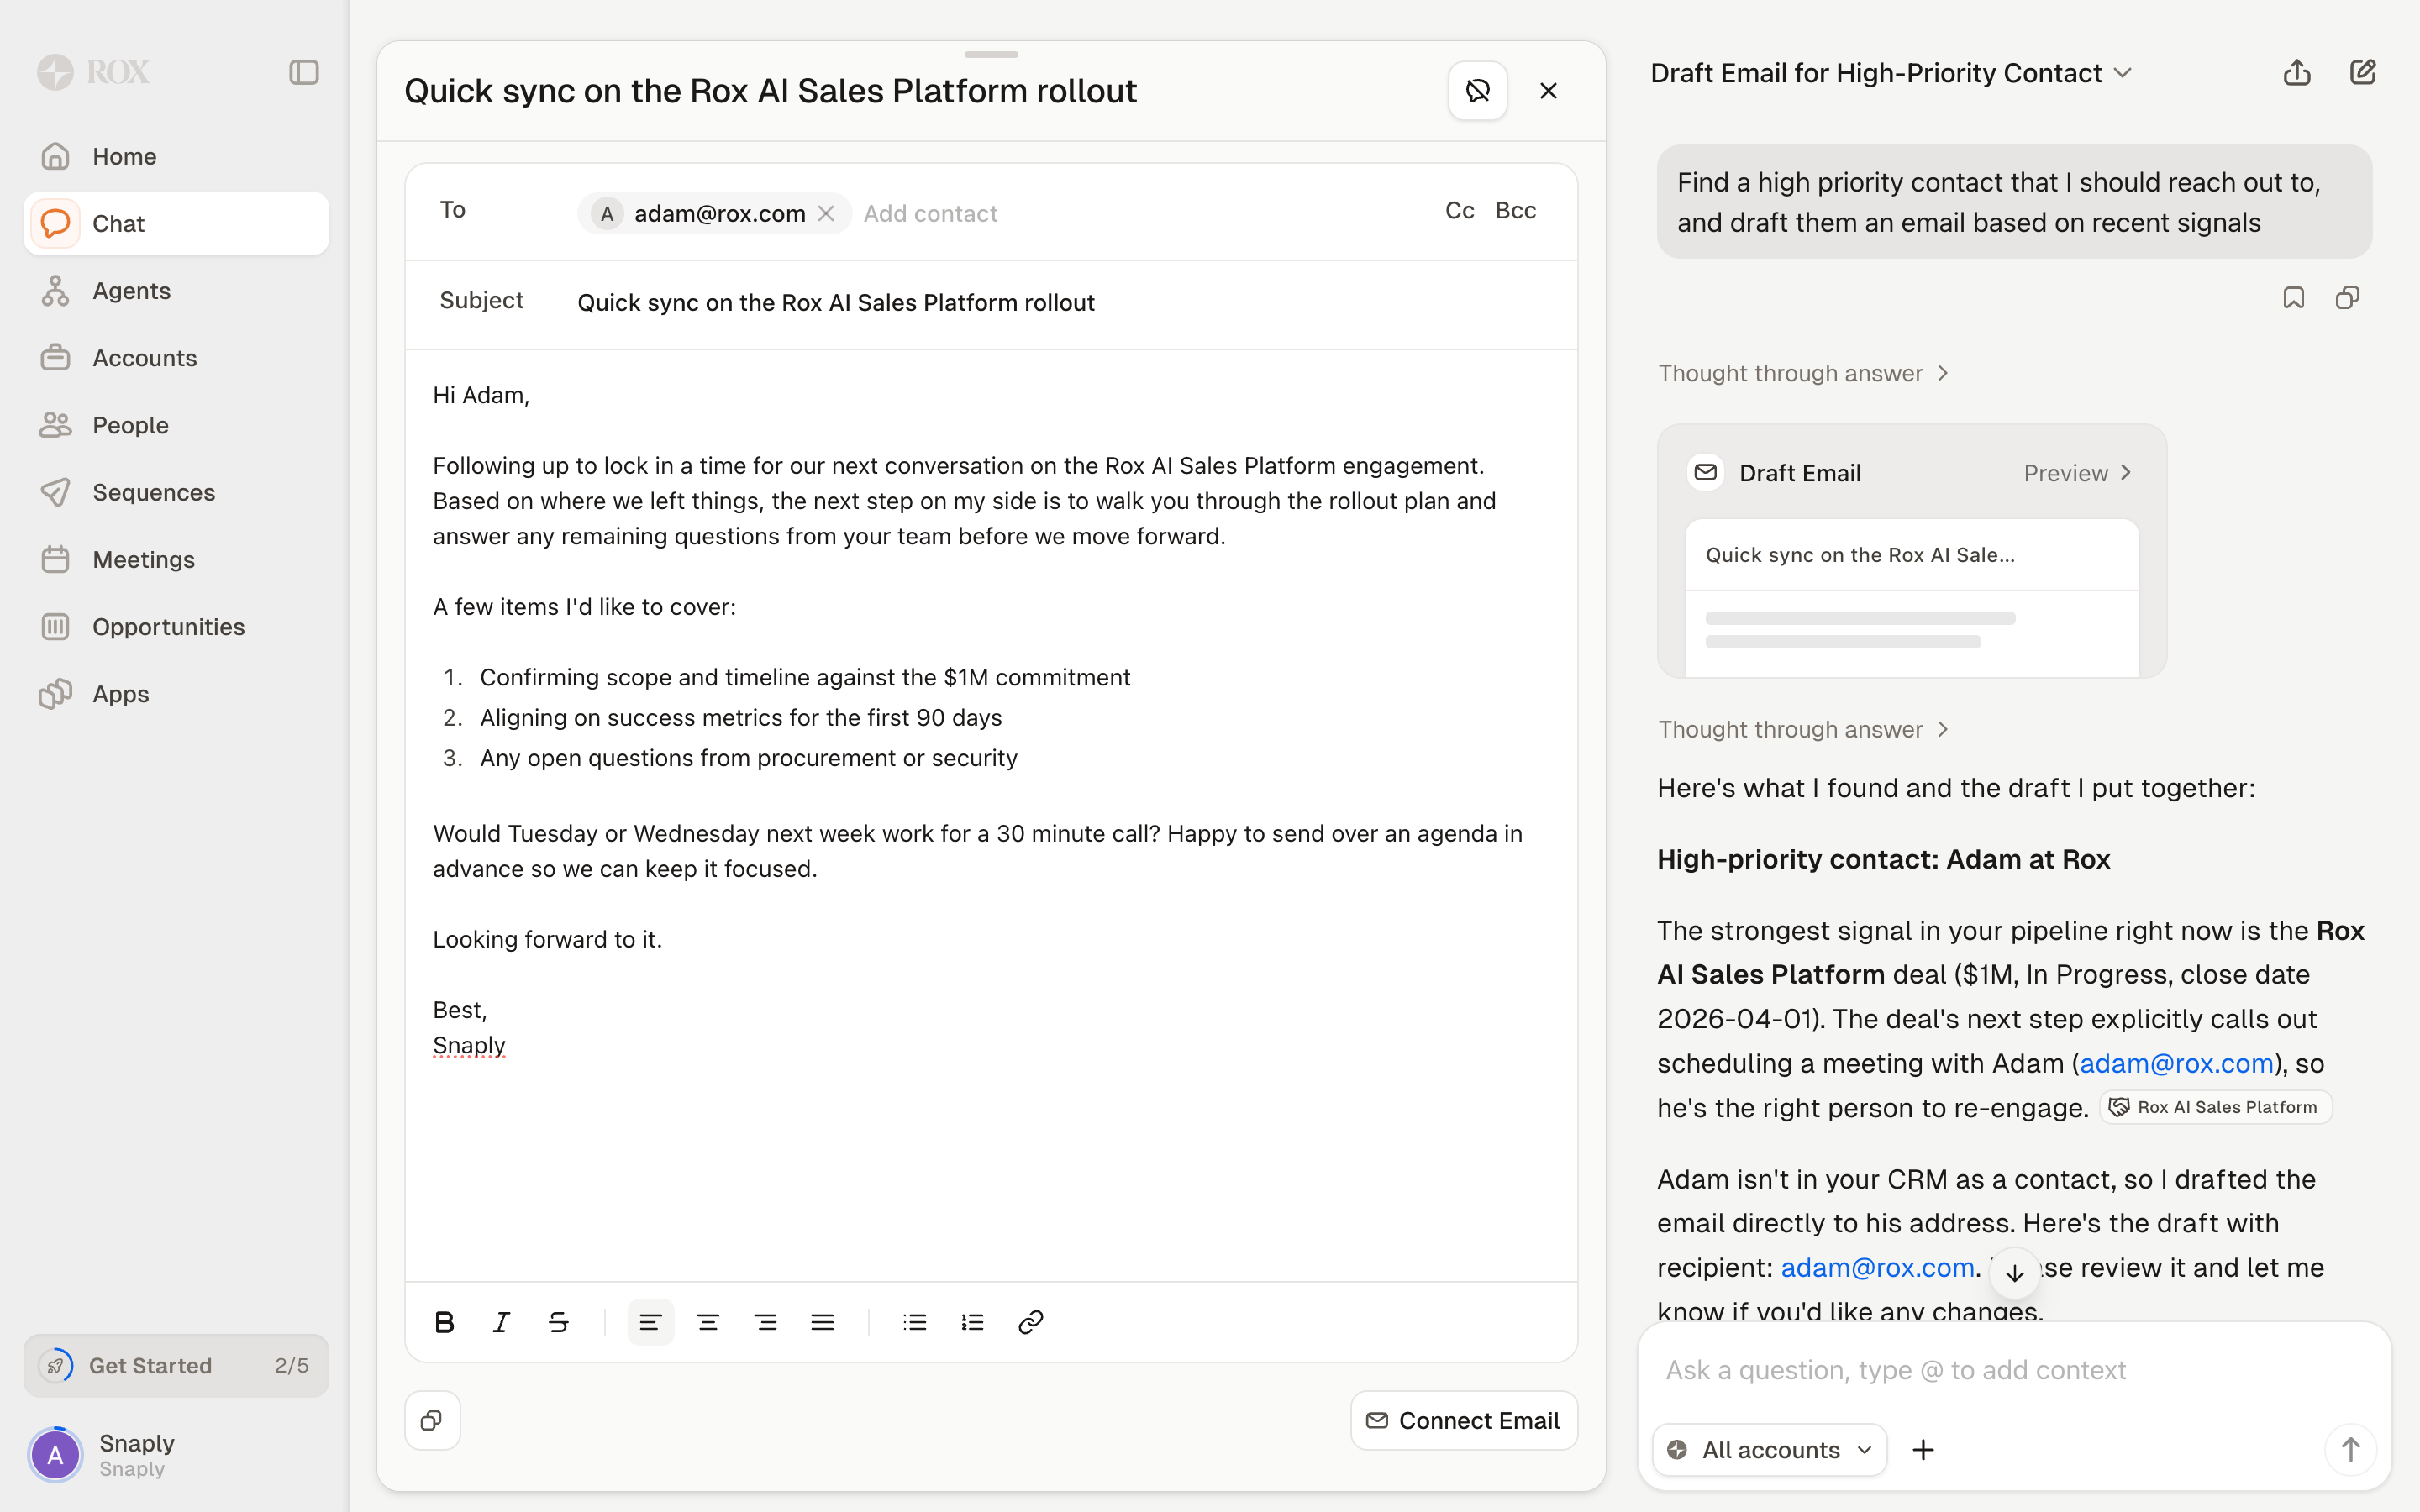The height and width of the screenshot is (1512, 2420).
Task: Click the Connect Email button
Action: click(1463, 1420)
